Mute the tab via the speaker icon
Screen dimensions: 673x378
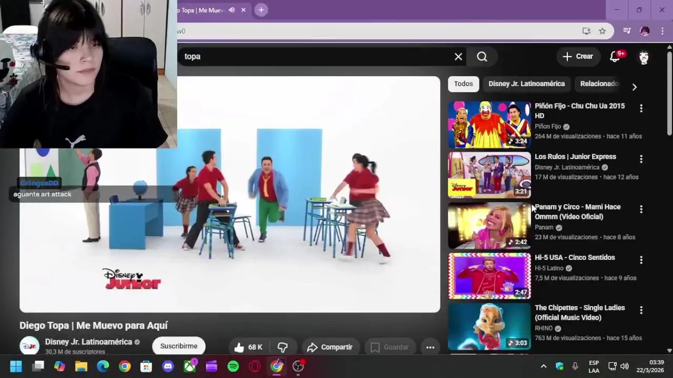[x=231, y=10]
